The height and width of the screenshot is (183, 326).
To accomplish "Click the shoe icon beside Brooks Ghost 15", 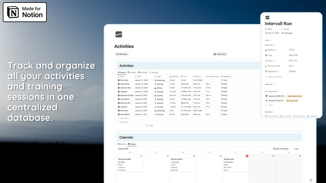I will click(x=266, y=101).
